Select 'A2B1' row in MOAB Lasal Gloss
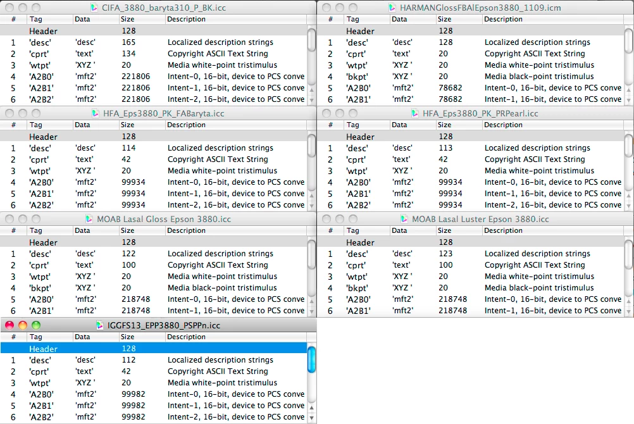 (154, 310)
